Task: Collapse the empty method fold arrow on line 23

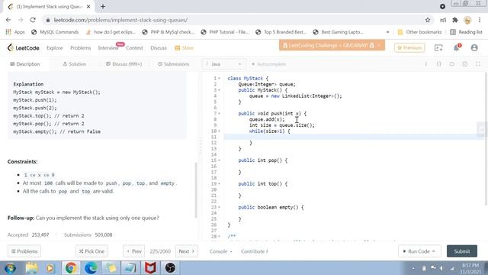Action: click(x=219, y=207)
